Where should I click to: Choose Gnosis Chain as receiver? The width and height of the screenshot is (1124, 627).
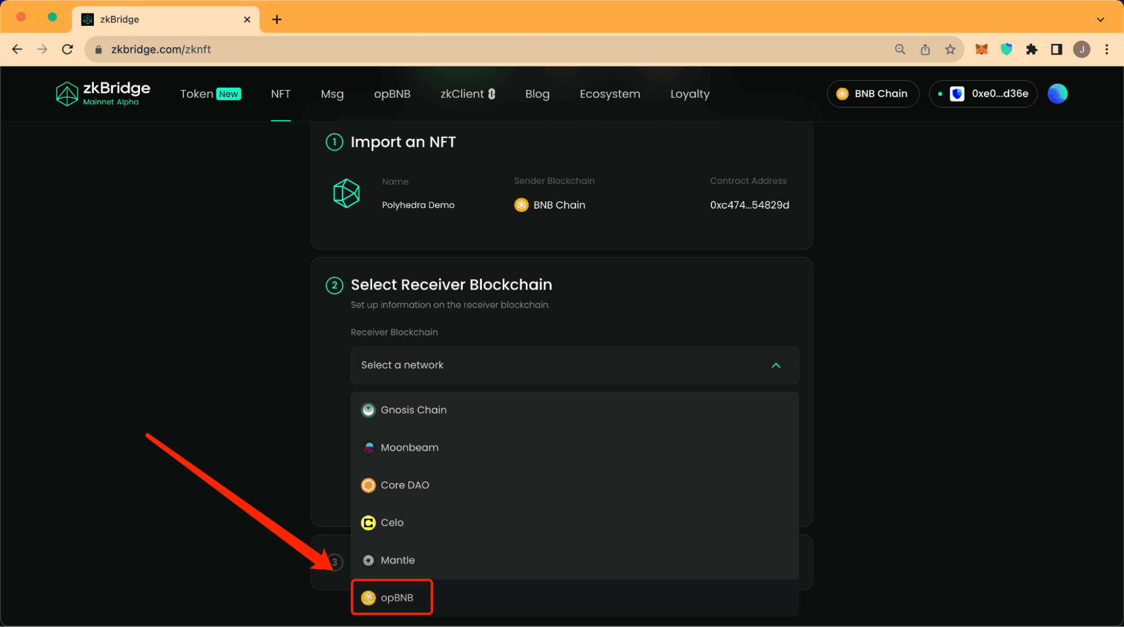(x=575, y=411)
